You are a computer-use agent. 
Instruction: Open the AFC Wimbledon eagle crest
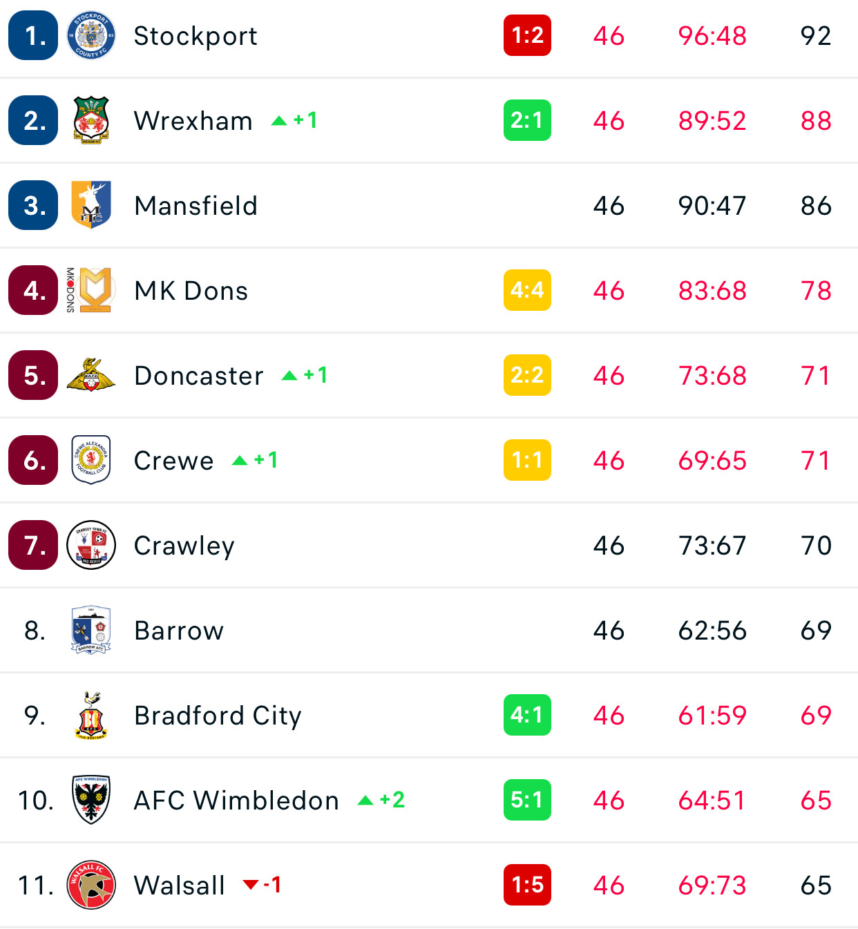pos(91,800)
